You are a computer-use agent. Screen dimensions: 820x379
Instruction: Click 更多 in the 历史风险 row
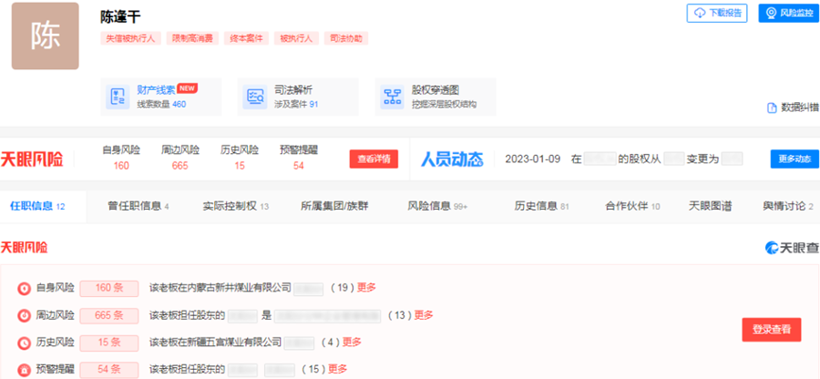[x=352, y=343]
